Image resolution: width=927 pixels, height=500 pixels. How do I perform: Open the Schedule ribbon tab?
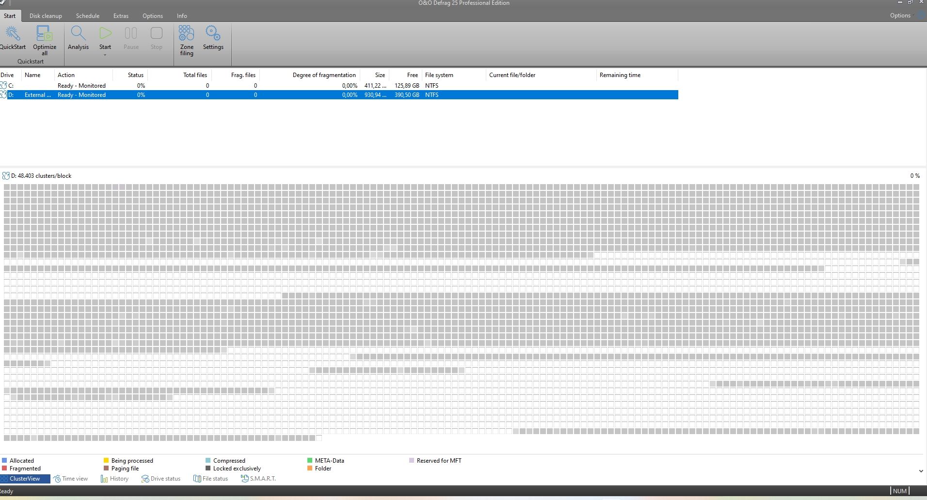pyautogui.click(x=88, y=16)
